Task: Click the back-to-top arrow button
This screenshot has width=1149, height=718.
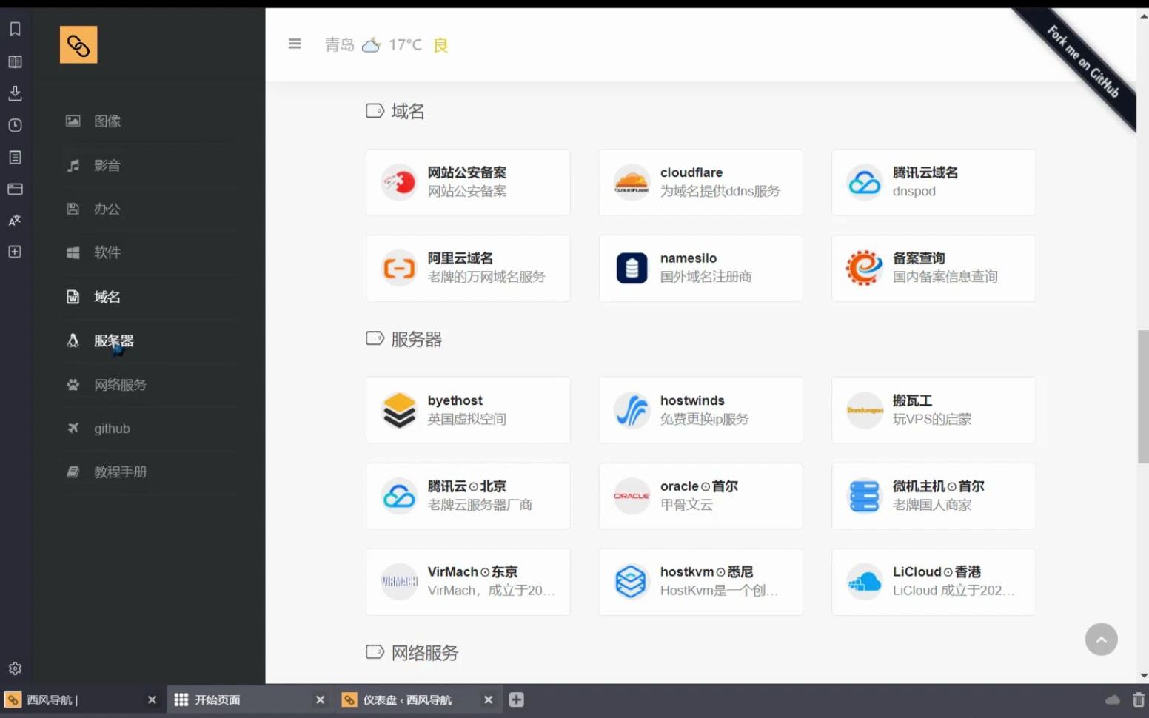Action: (x=1101, y=640)
